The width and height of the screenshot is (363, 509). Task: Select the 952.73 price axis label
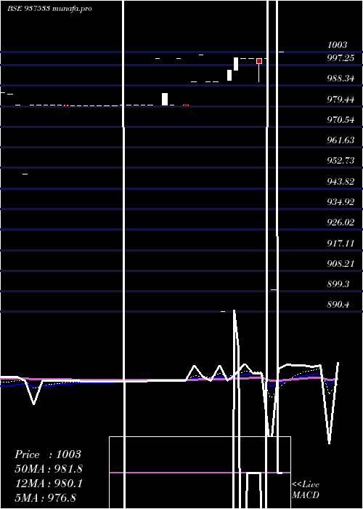[340, 161]
